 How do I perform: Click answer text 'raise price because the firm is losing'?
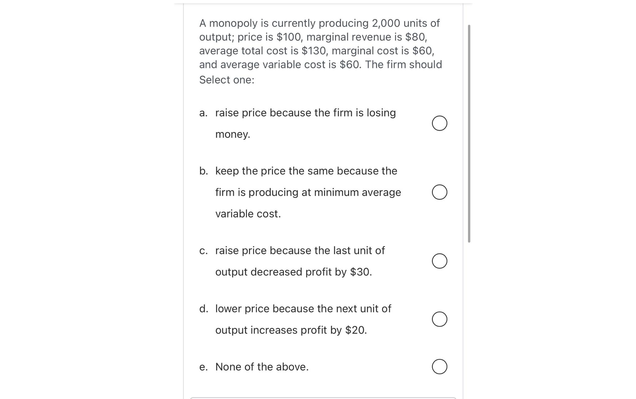click(306, 113)
